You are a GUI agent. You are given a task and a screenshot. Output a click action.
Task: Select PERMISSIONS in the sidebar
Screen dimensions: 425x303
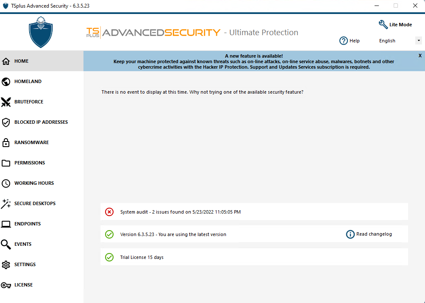42,163
